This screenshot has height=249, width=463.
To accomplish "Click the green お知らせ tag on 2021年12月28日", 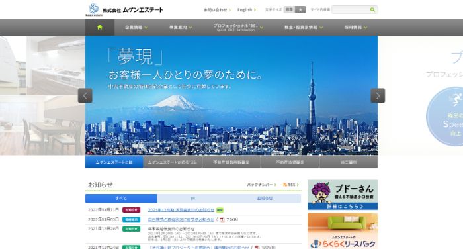I will coord(132,229).
